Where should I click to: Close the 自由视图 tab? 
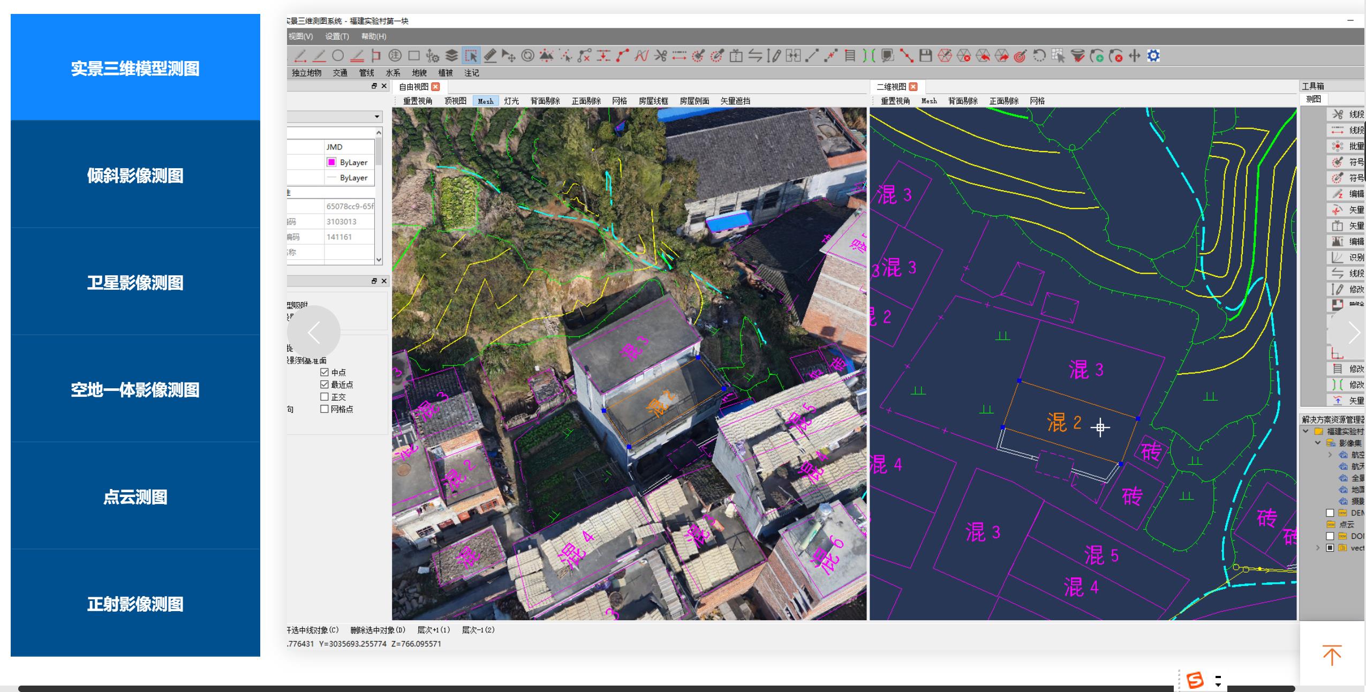pyautogui.click(x=435, y=87)
